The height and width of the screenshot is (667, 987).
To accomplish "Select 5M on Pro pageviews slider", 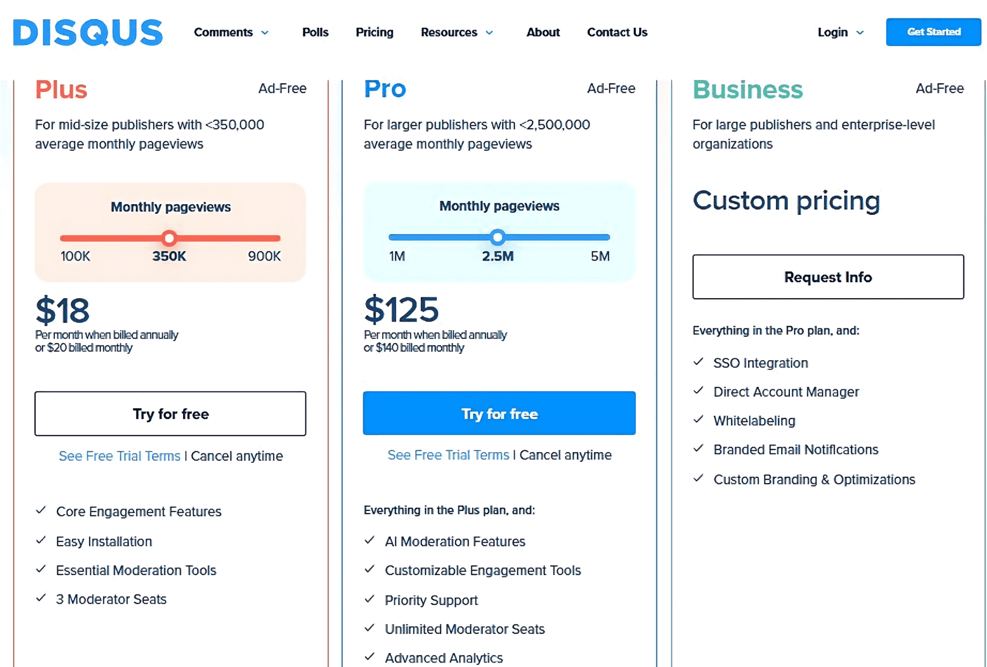I will click(600, 256).
